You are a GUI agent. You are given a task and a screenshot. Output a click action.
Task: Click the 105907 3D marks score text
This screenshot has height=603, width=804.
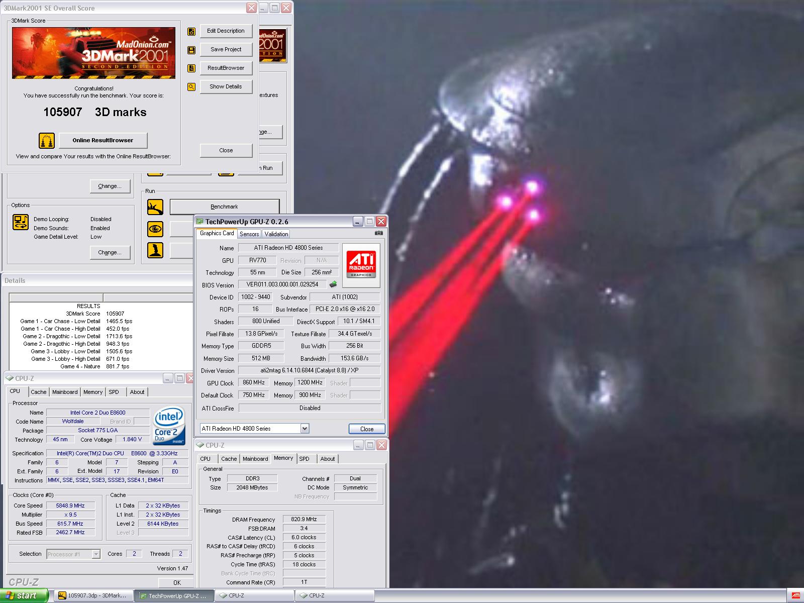coord(95,112)
